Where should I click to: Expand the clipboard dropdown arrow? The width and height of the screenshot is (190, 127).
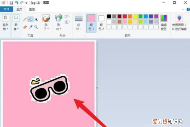coord(8,29)
